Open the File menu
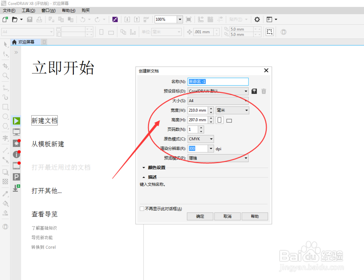This screenshot has width=364, height=280. tap(9, 11)
